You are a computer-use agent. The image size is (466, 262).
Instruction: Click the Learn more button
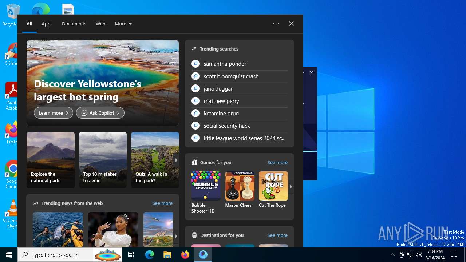54,113
